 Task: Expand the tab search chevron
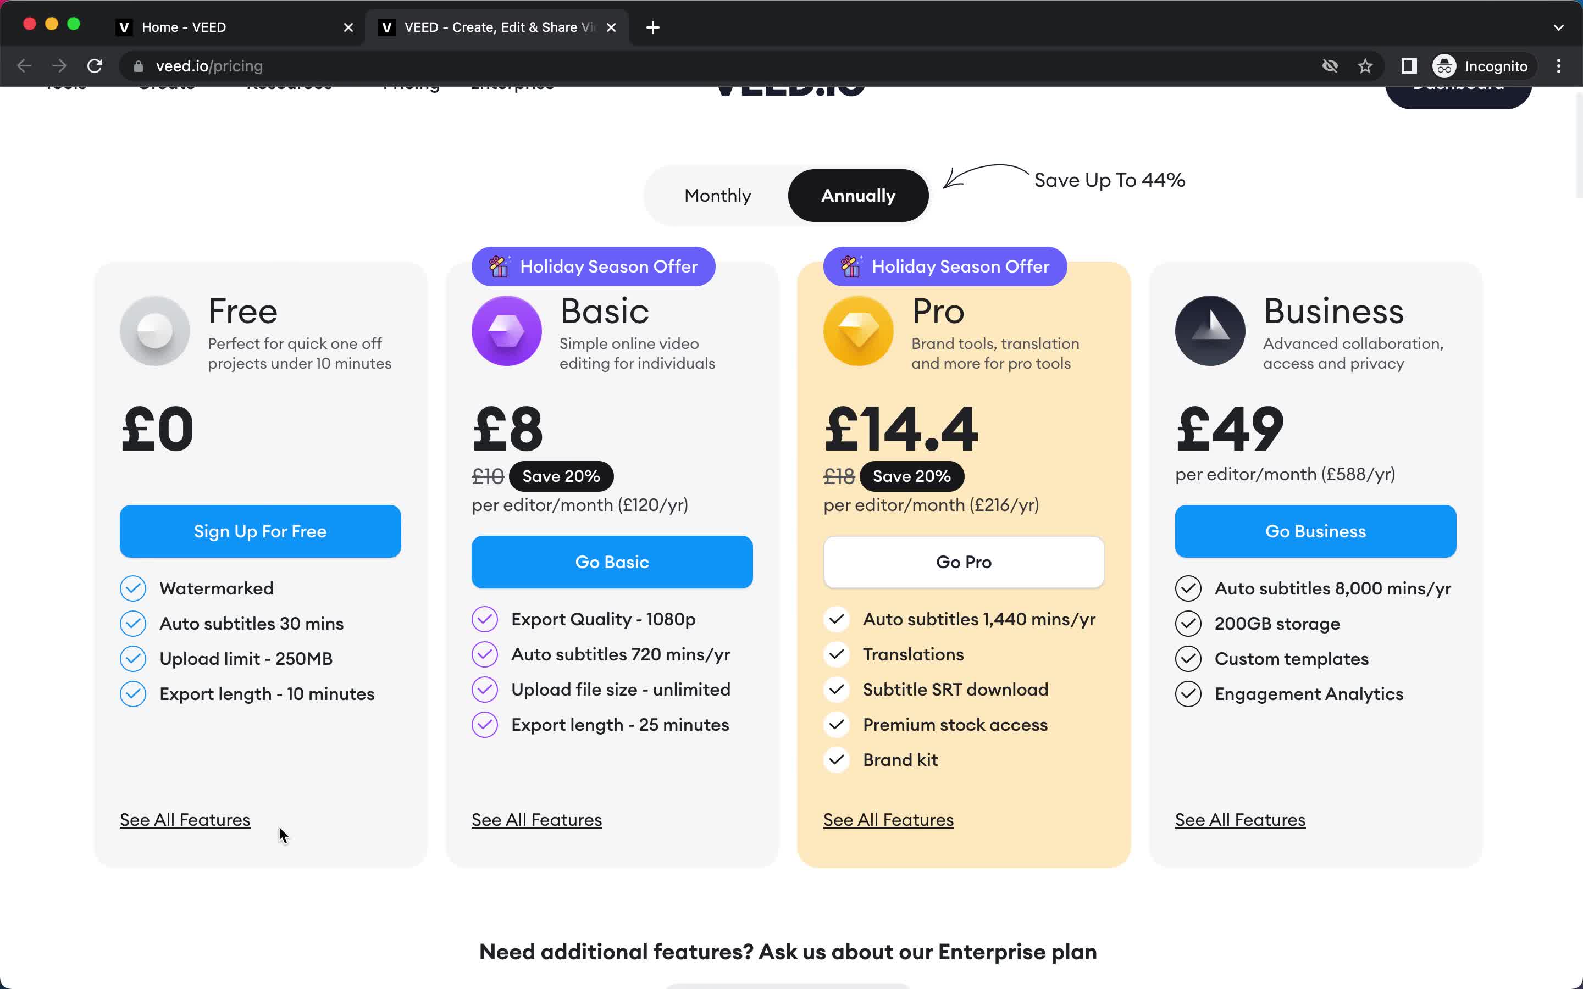[x=1559, y=27]
